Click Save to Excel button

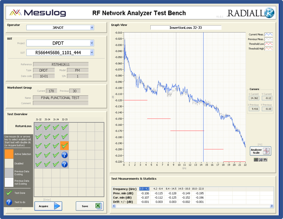89,206
